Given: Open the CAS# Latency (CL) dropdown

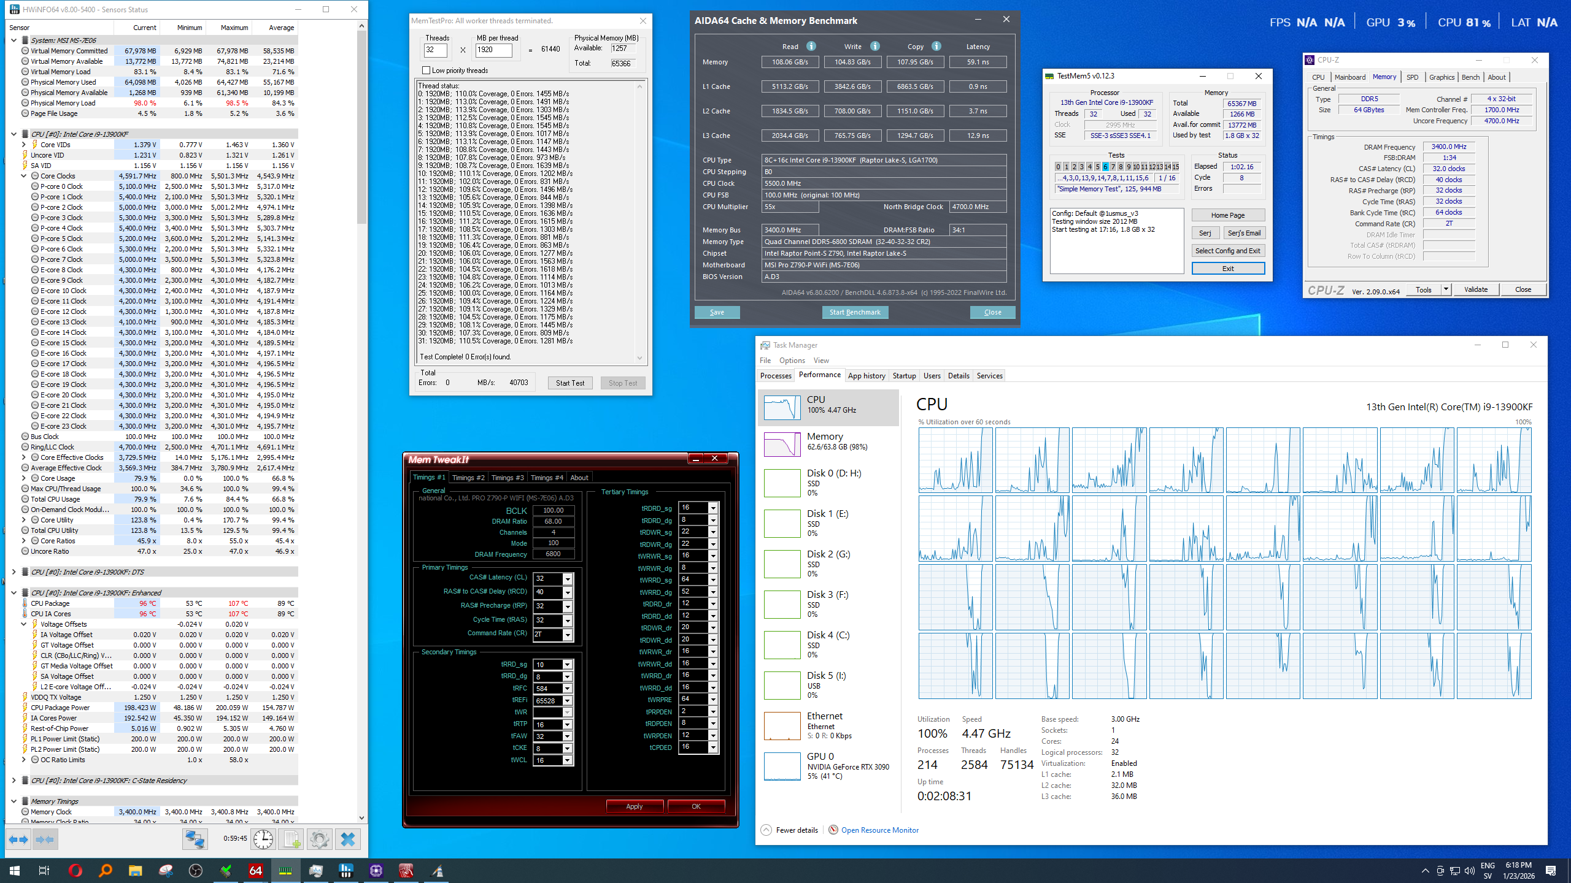Looking at the screenshot, I should [568, 578].
